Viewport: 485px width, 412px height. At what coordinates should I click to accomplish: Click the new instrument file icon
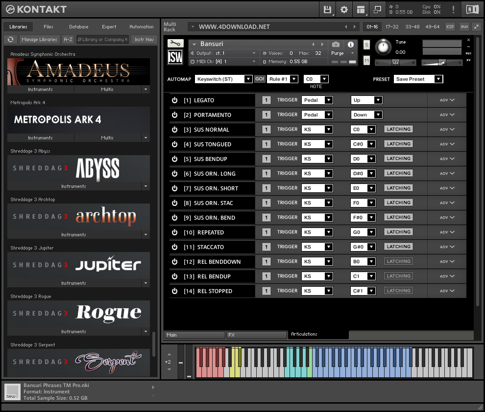(x=12, y=392)
